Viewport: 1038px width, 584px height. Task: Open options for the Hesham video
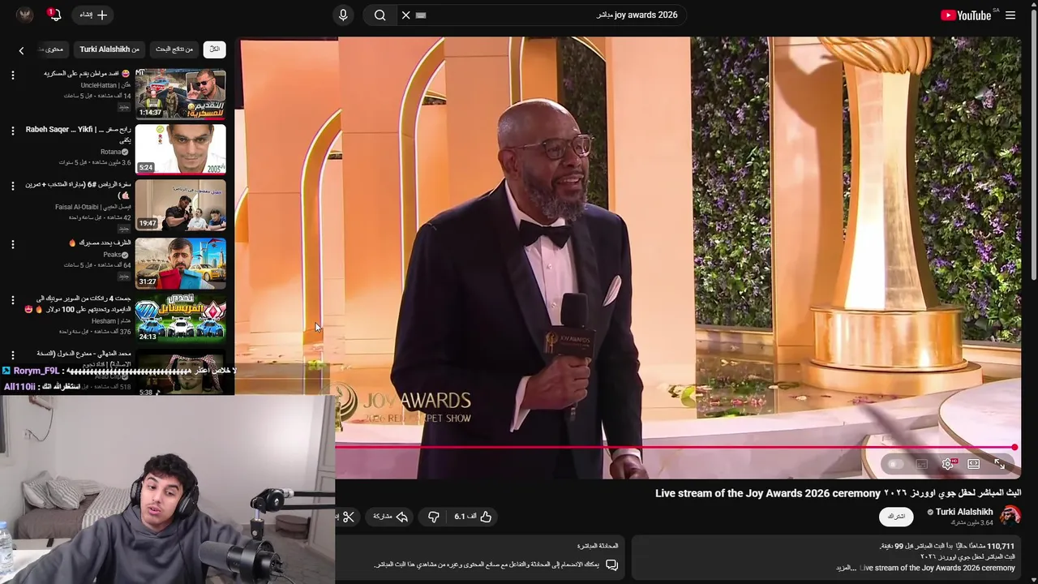tap(12, 299)
